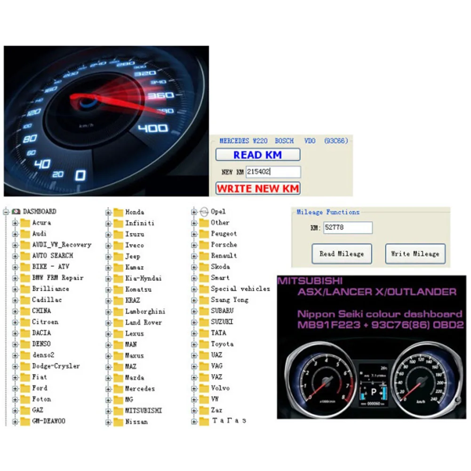
Task: Expand the Toyota tree node
Action: [194, 344]
